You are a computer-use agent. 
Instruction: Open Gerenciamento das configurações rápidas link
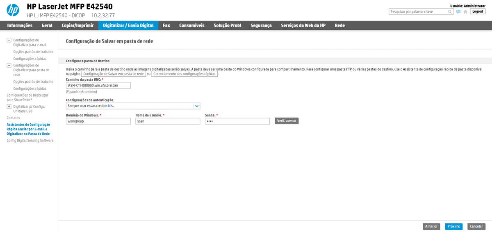[184, 74]
